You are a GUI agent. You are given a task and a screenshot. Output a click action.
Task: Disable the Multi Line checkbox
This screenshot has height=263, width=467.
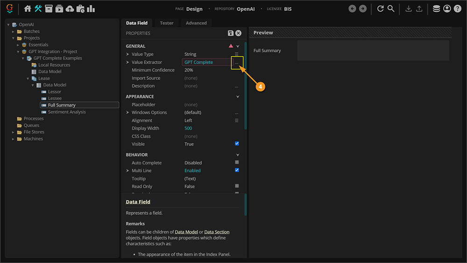[237, 171]
